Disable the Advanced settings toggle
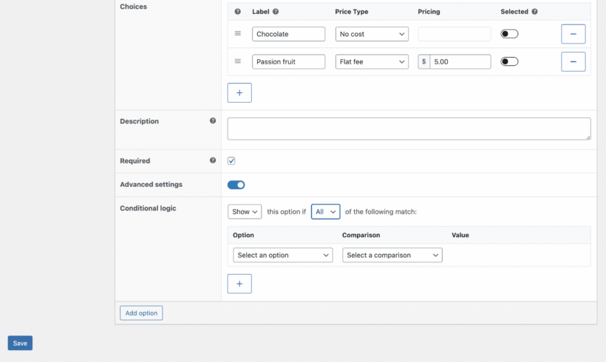 (x=236, y=185)
